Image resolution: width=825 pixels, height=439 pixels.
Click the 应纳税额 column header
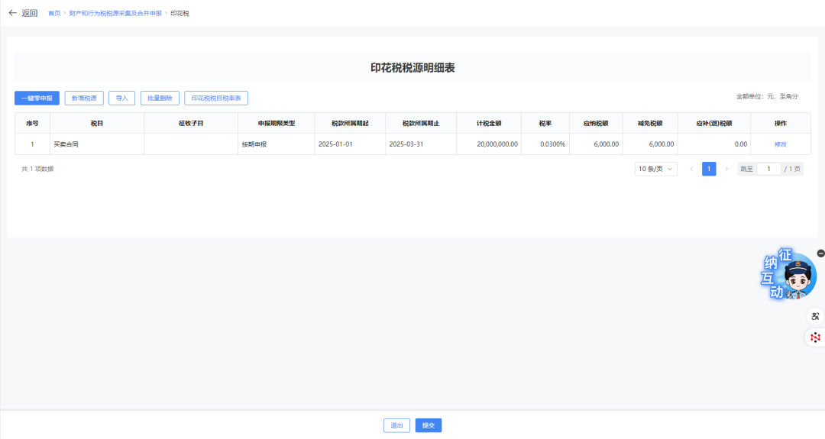click(596, 123)
